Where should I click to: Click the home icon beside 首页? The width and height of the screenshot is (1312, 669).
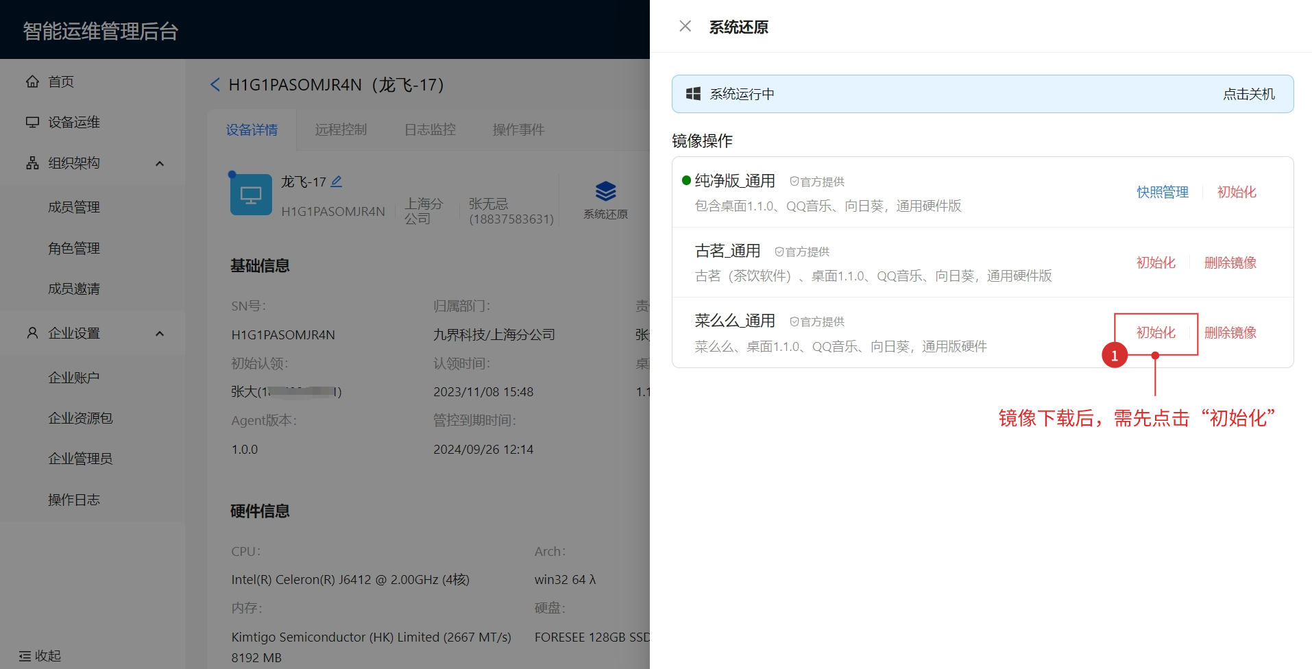tap(32, 82)
